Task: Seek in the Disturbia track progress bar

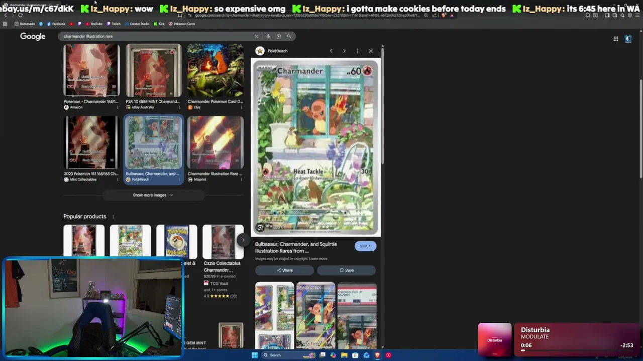Action: pyautogui.click(x=577, y=350)
